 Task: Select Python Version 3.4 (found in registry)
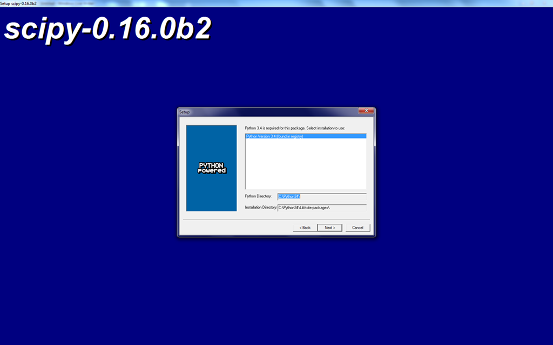(275, 136)
